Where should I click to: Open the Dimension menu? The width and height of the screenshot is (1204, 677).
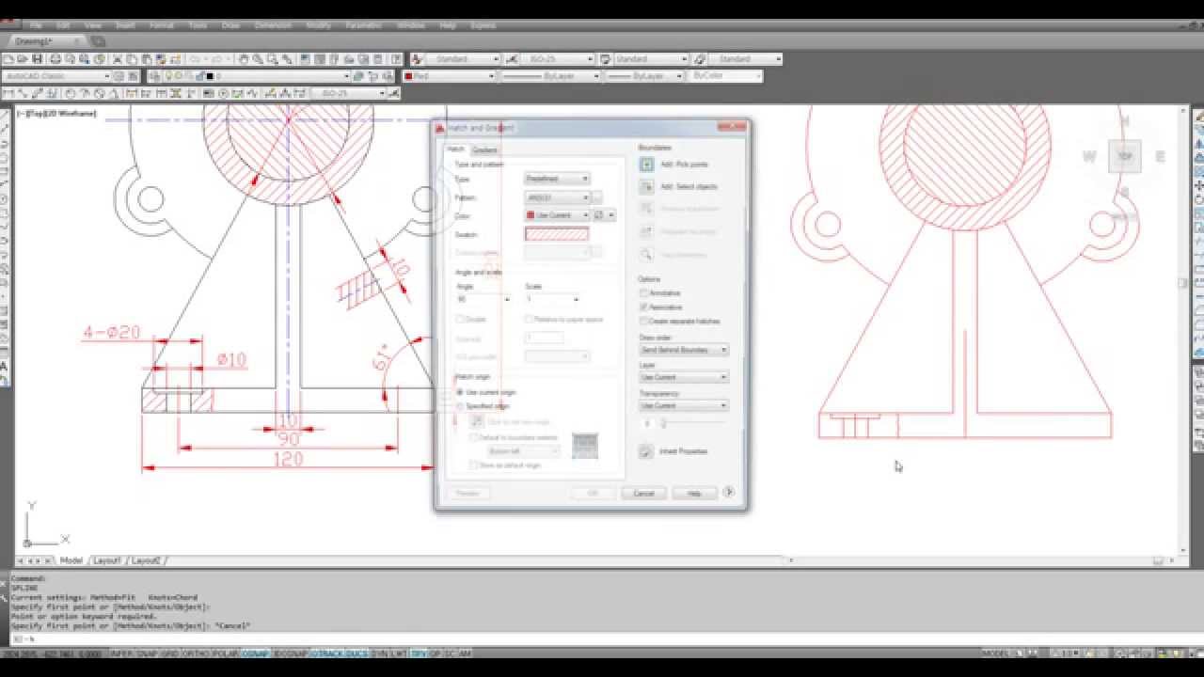(x=273, y=25)
